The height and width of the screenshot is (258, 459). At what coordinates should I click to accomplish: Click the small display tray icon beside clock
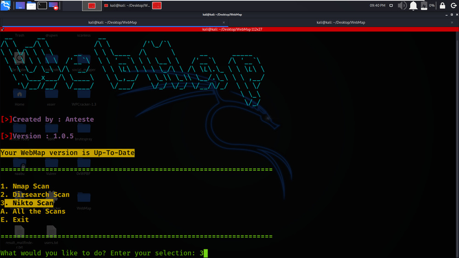pos(391,6)
